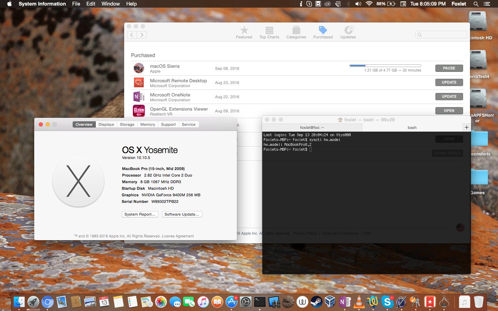Click the App Store search field
The height and width of the screenshot is (311, 498).
(441, 35)
